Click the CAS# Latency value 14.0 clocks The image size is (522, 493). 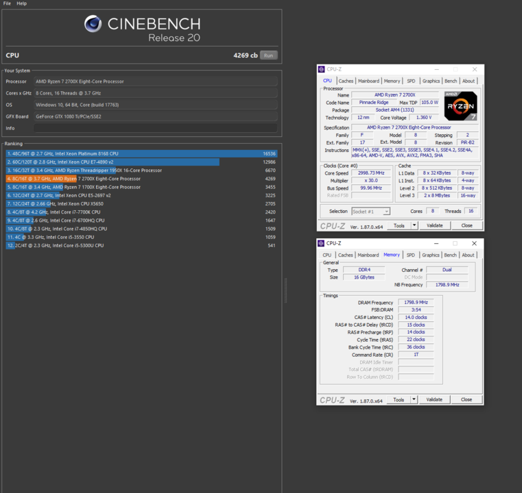416,317
